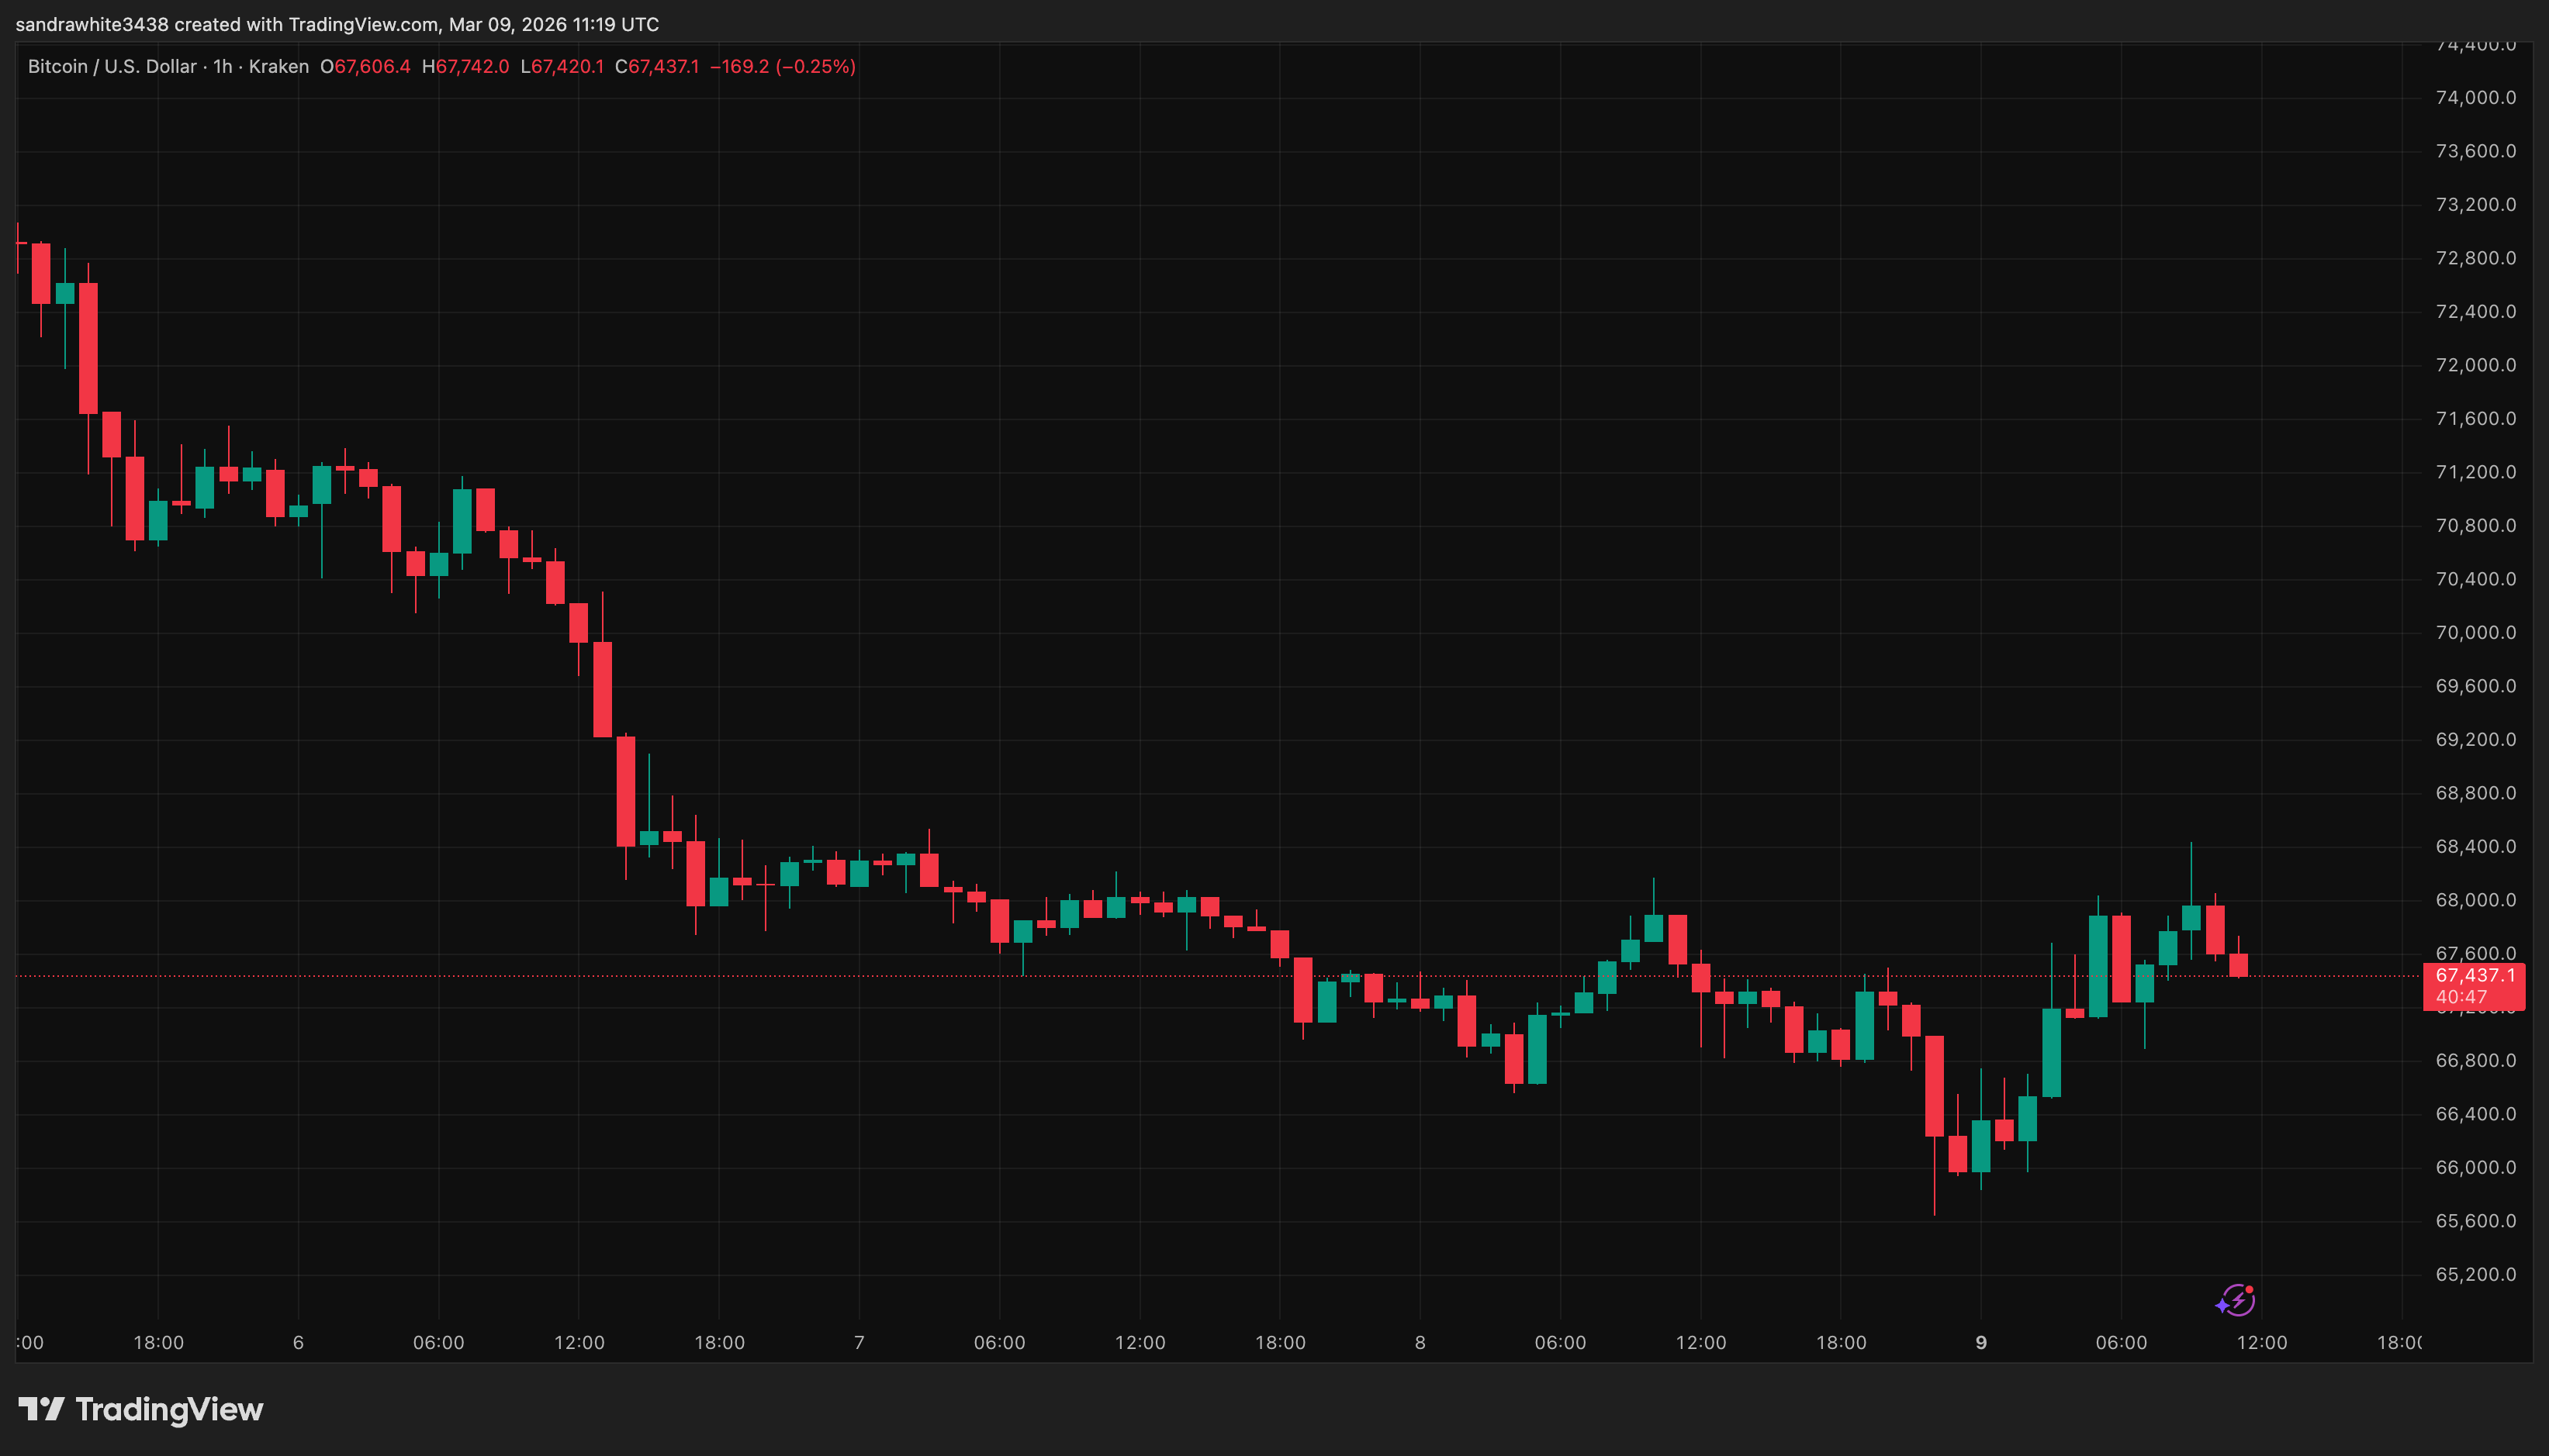Click the date label 9 on time axis
Image resolution: width=2549 pixels, height=1456 pixels.
pos(1980,1343)
